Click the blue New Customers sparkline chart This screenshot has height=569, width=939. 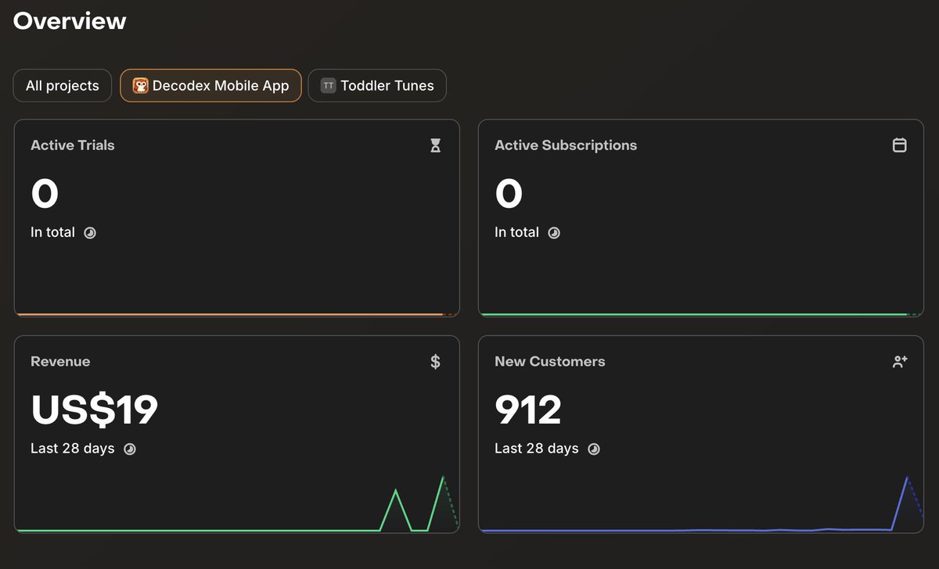701,503
